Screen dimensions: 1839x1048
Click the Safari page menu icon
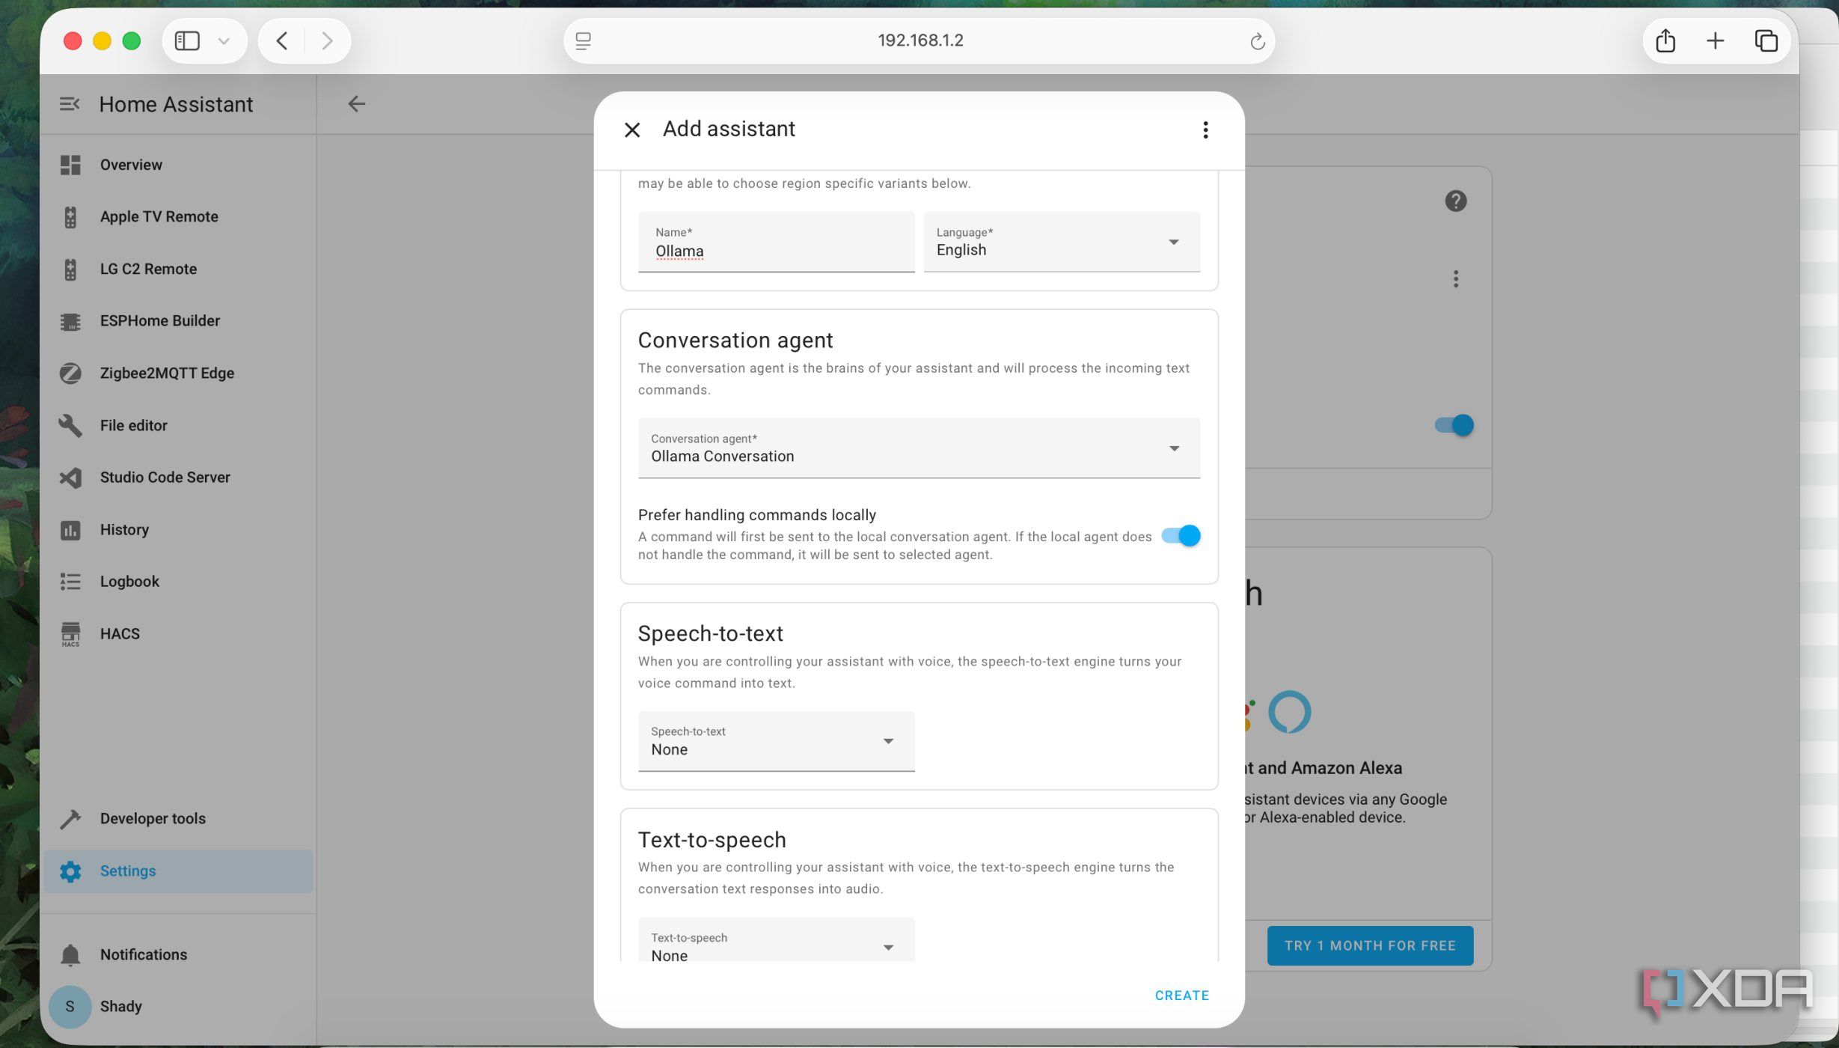[584, 41]
